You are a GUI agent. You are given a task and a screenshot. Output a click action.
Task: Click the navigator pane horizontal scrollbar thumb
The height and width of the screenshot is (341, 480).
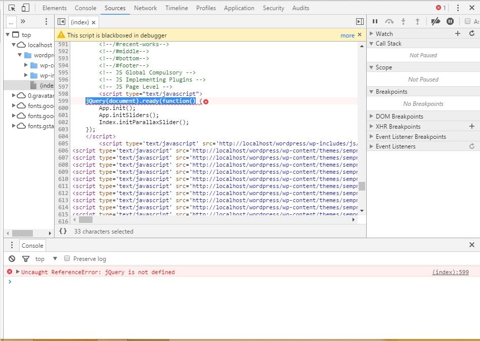tap(22, 234)
